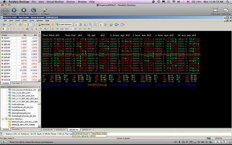Open the Indicators dropdown arrow

(x=113, y=24)
